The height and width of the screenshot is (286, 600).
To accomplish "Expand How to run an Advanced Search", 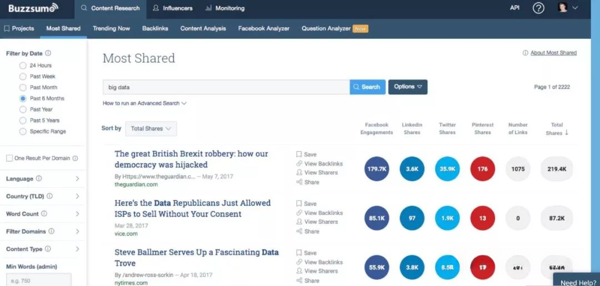I will pos(144,103).
